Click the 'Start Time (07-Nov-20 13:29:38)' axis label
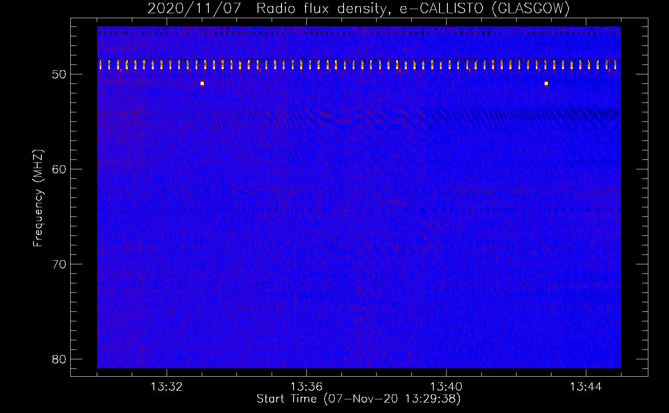 358,399
